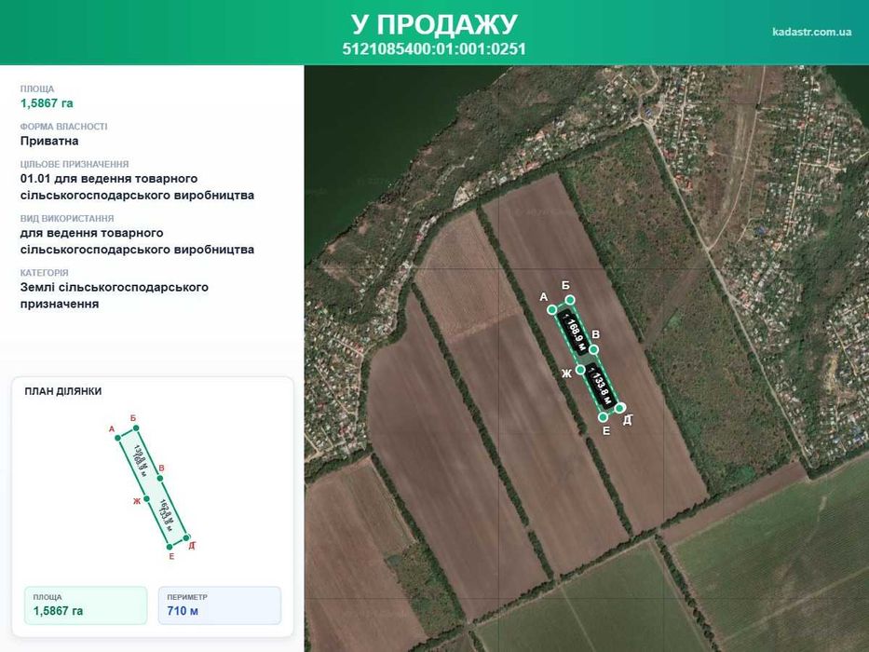Viewport: 869px width, 652px height.
Task: Click the '1,5867 га' value above 'ФОРМА ВЛАСНОСТІ'
Action: pyautogui.click(x=47, y=103)
